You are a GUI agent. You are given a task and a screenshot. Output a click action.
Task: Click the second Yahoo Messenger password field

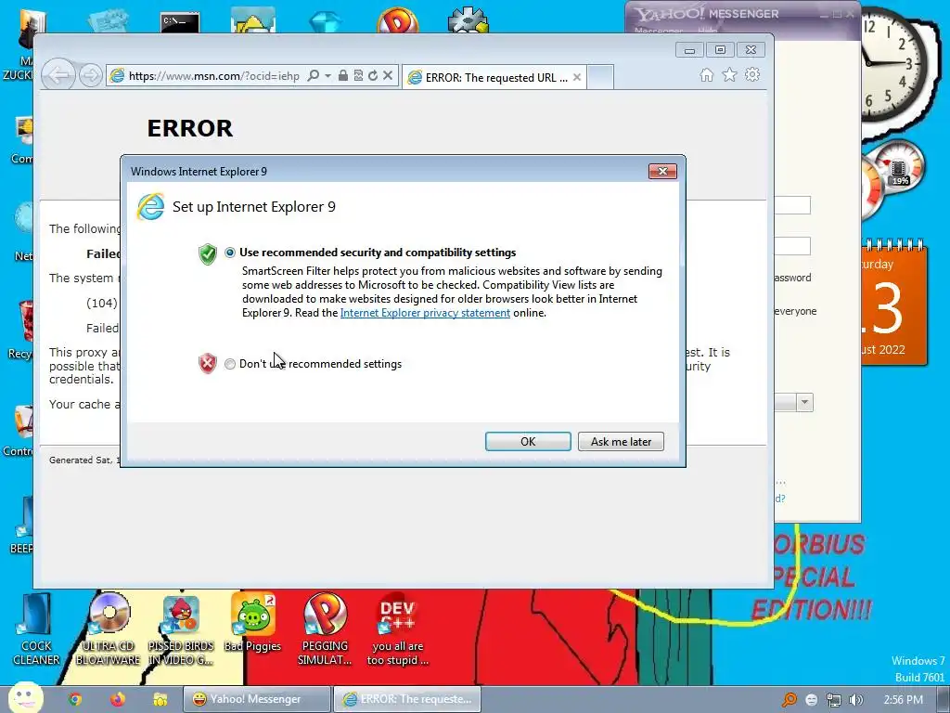(x=792, y=246)
